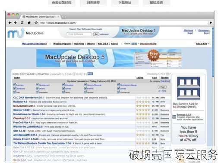Uncheck the Drivers checkbox
The height and width of the screenshot is (163, 218).
click(37, 88)
